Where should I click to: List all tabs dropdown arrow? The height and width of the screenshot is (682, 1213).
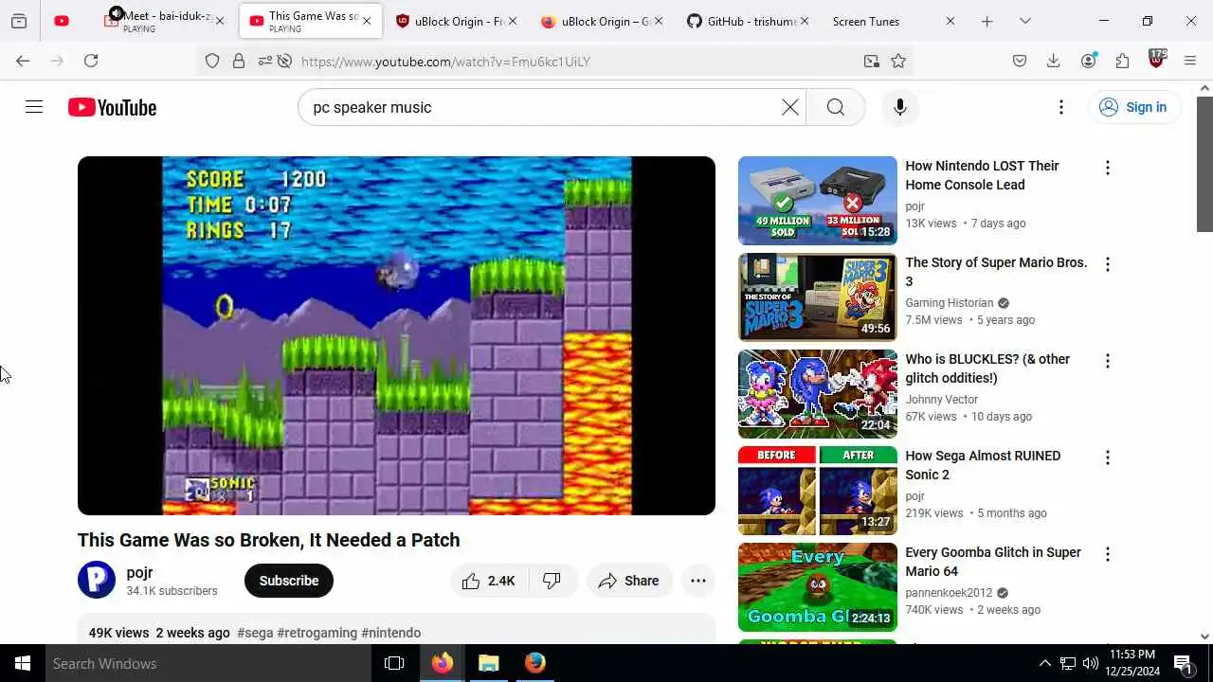pos(1024,21)
